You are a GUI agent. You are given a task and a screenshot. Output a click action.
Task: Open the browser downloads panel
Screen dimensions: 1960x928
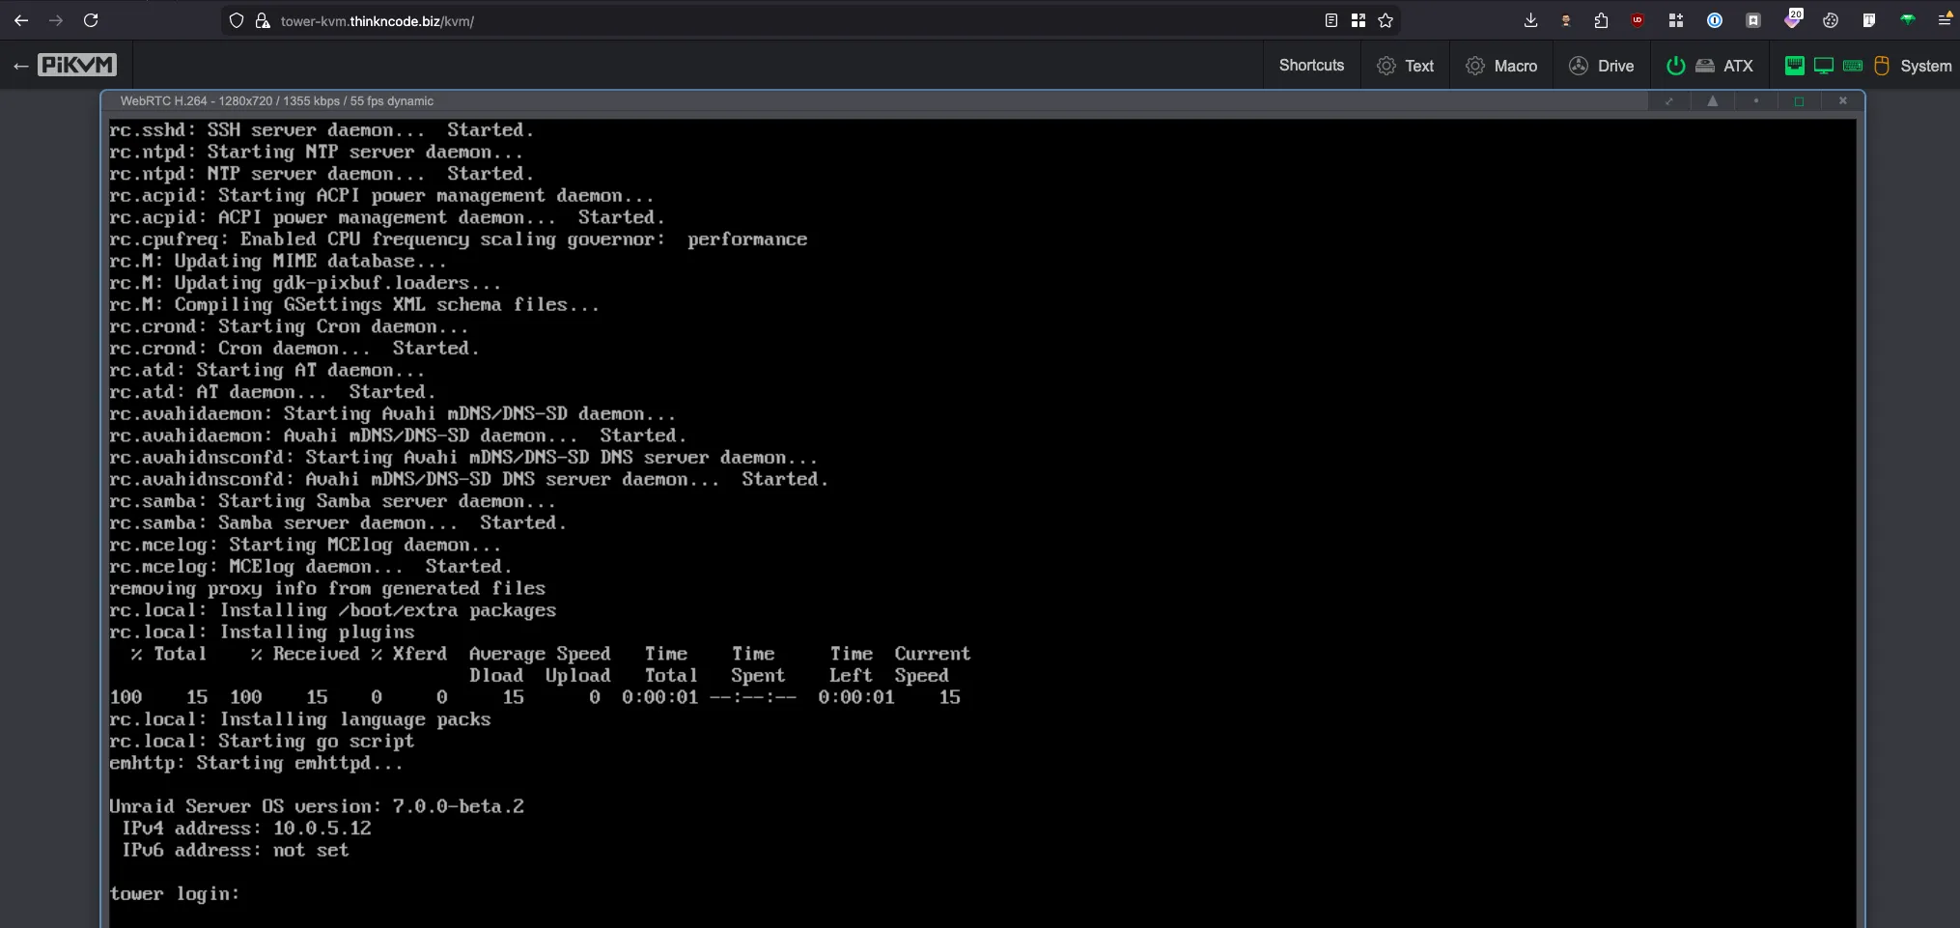point(1530,20)
